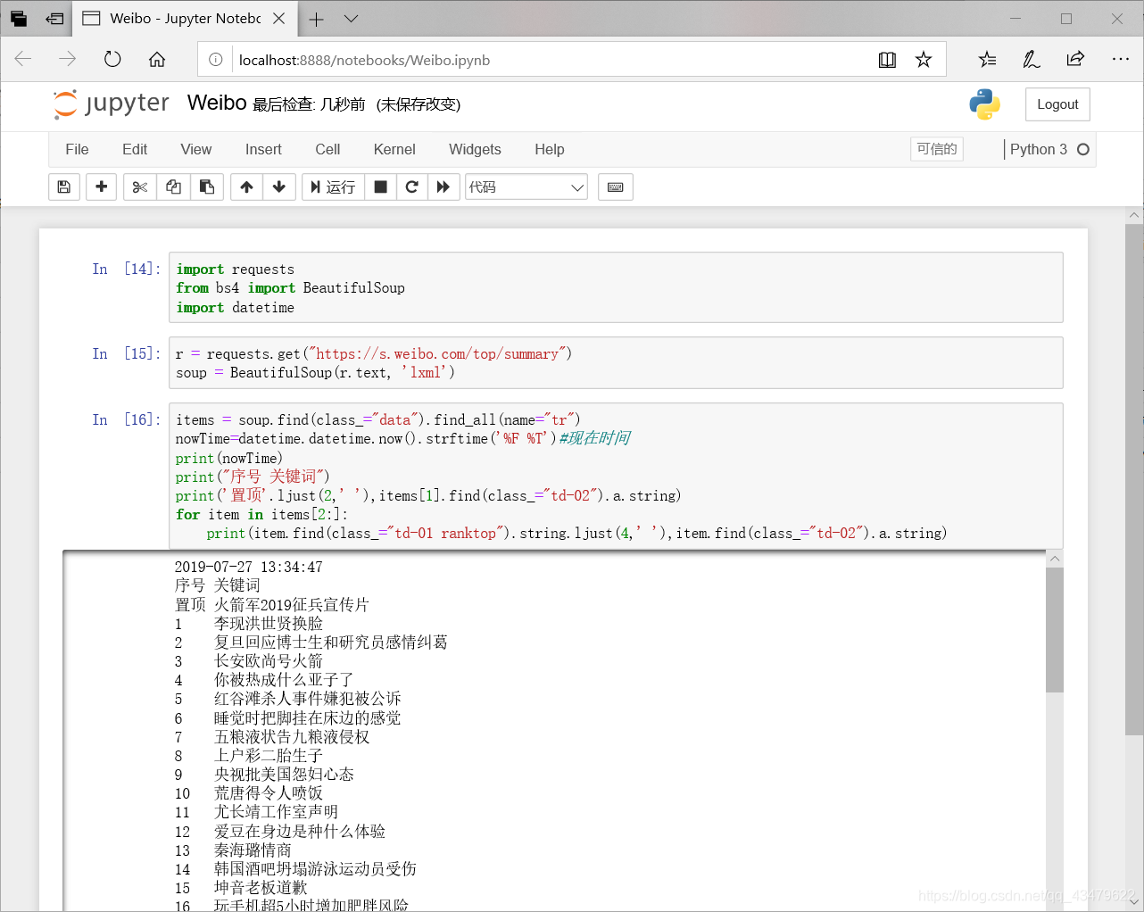Go back using the browser back arrow
The width and height of the screenshot is (1144, 912).
coord(23,59)
